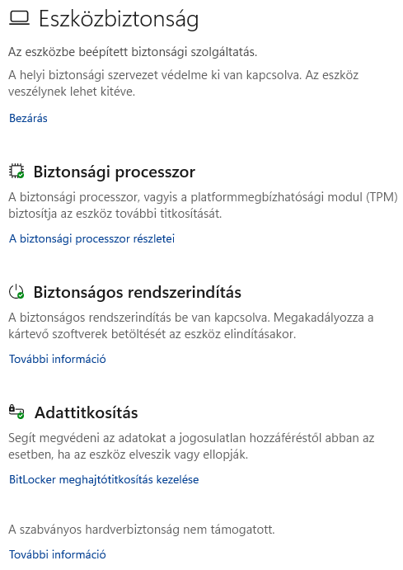Click the laptop icon beside Eszközbiztonság
This screenshot has width=403, height=570.
[19, 18]
